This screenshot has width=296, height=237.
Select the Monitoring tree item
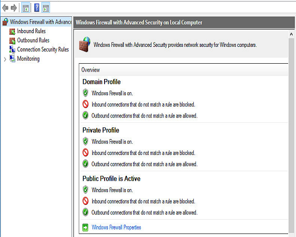25,59
